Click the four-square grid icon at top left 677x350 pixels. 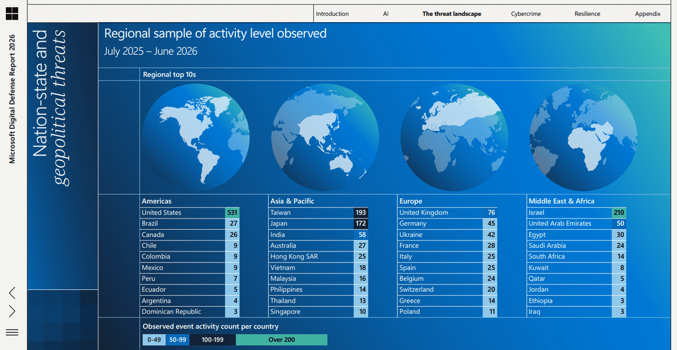coord(12,13)
